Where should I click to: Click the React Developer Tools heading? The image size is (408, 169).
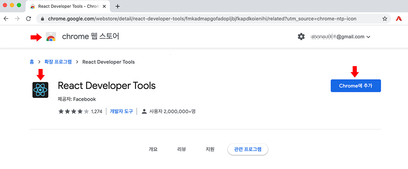[106, 85]
